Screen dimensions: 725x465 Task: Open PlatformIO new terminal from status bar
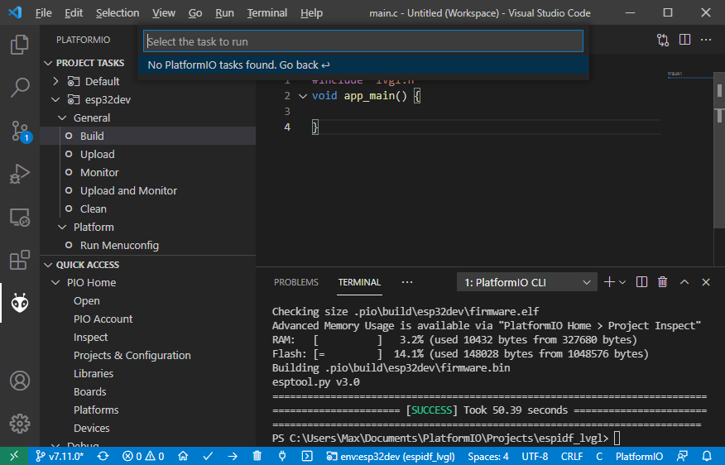[x=307, y=456]
